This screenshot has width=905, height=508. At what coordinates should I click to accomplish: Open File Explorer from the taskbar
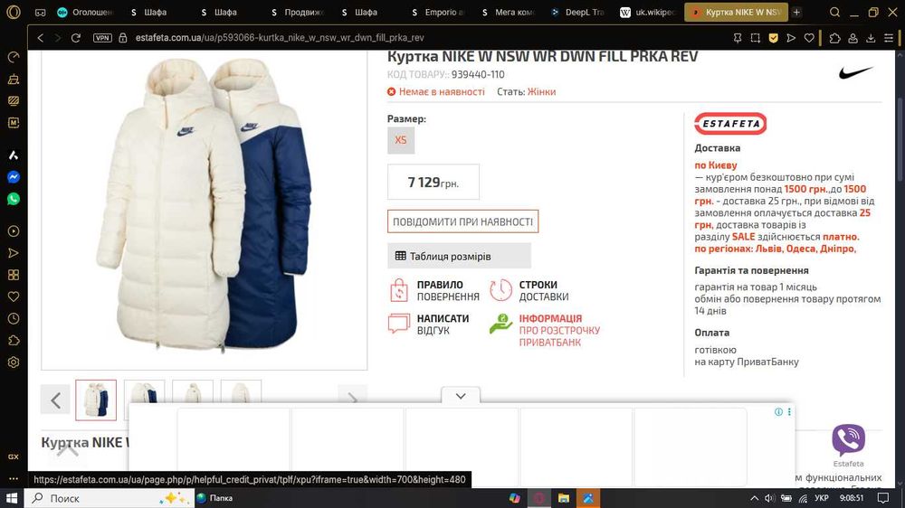pyautogui.click(x=563, y=498)
